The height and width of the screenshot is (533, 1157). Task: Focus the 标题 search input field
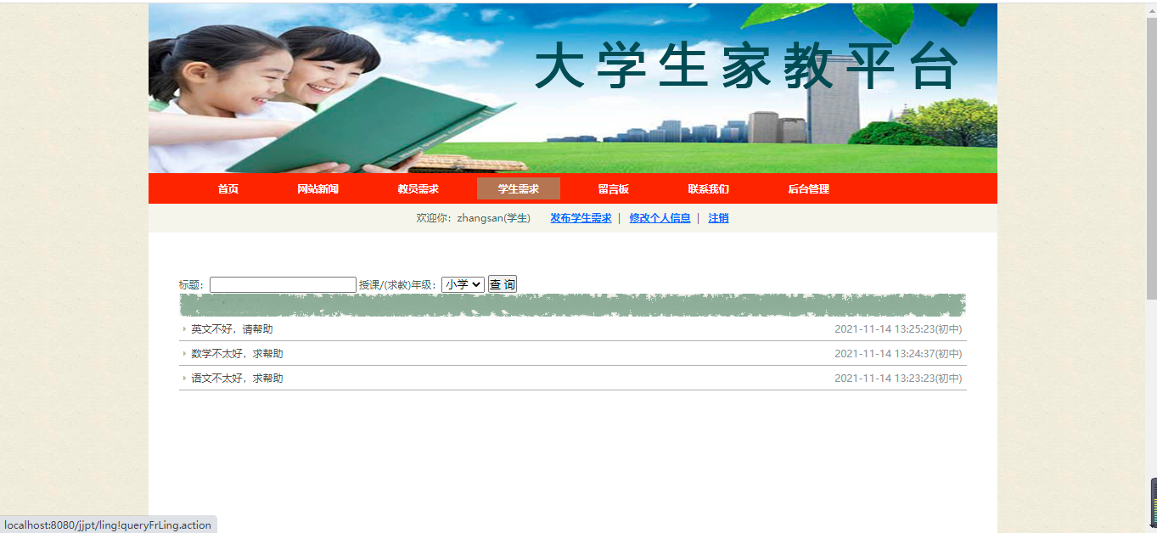[x=283, y=285]
